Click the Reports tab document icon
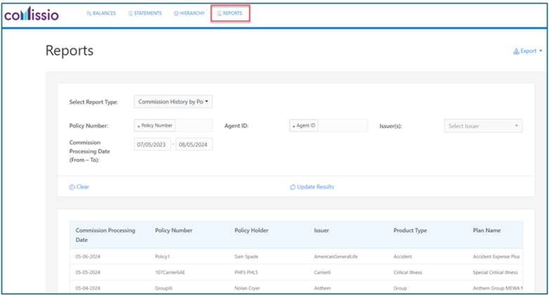 point(219,13)
